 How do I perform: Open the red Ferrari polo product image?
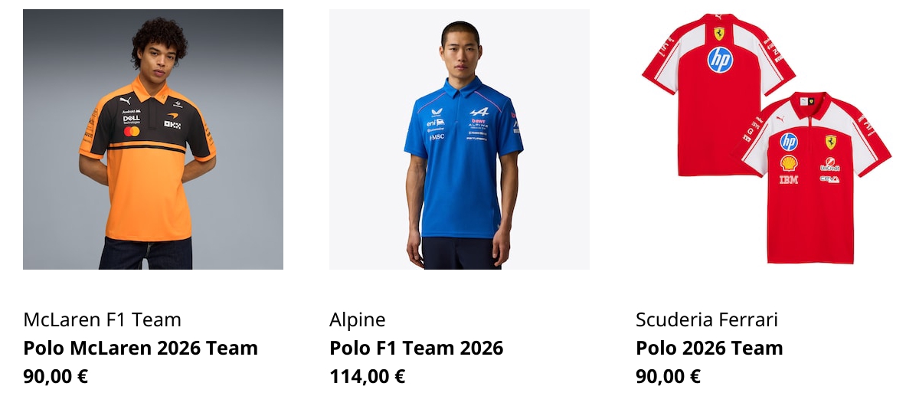coord(766,139)
